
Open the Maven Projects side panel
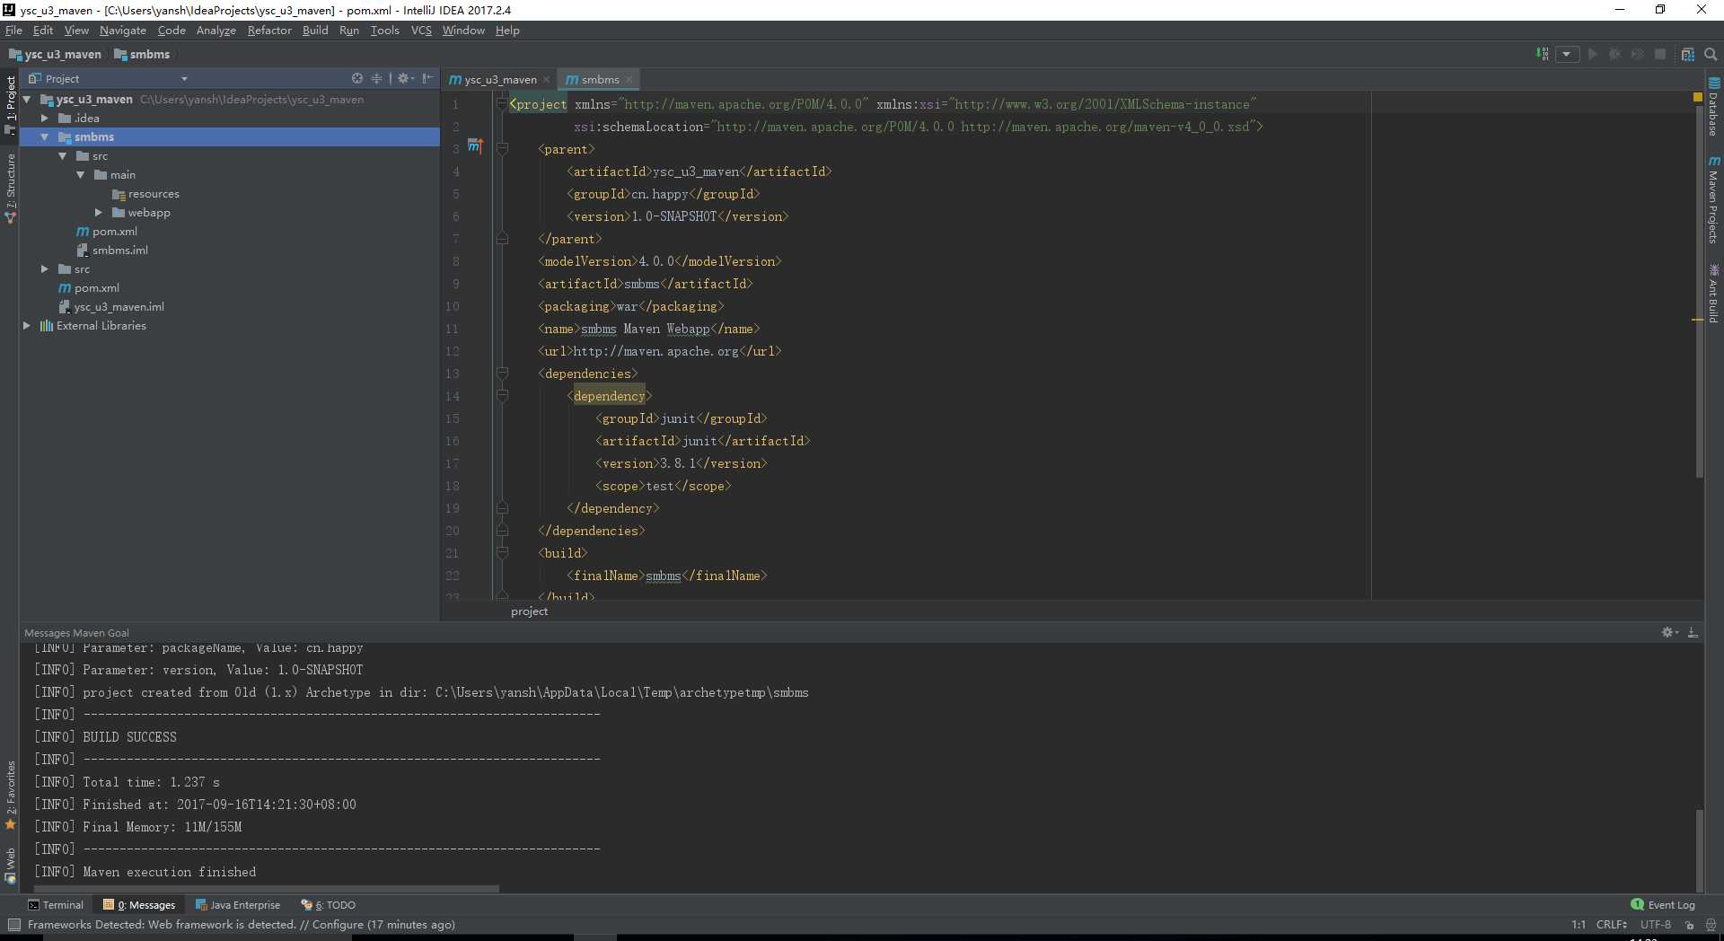tap(1713, 198)
